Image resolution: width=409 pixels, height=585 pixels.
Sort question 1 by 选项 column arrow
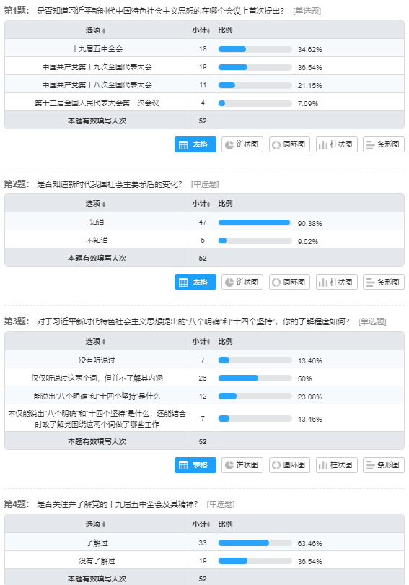104,30
